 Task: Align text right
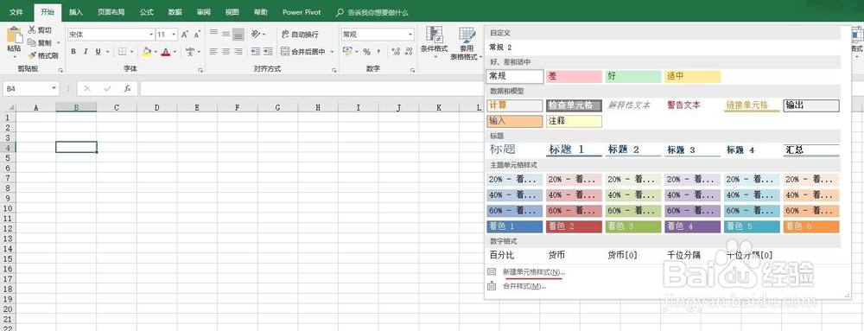[238, 51]
